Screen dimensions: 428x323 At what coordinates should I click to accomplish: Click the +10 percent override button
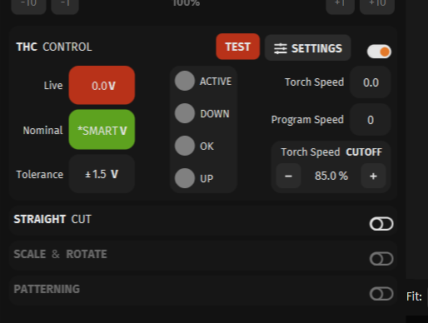tap(377, 6)
